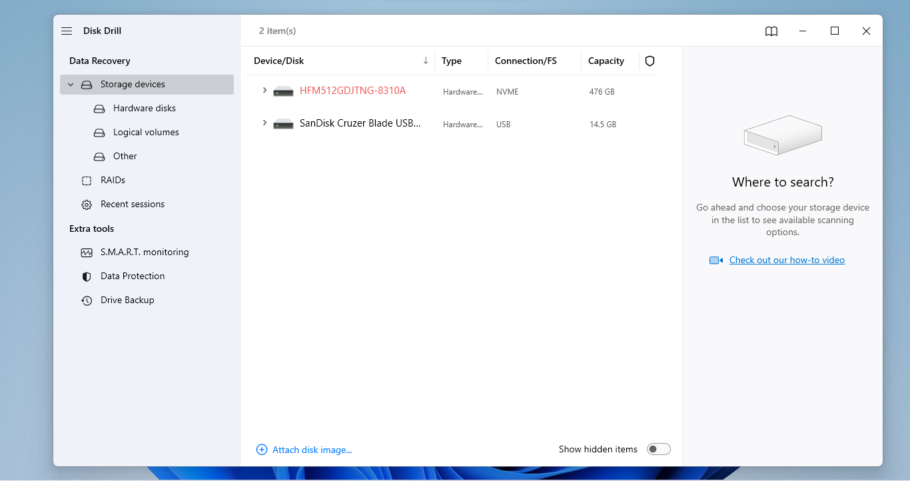Open Drive Backup tool

click(x=127, y=300)
